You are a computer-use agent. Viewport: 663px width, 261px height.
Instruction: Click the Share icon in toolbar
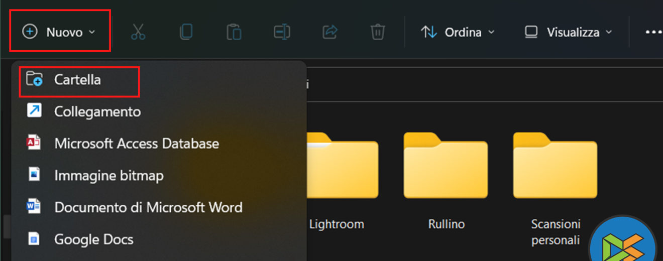coord(329,32)
